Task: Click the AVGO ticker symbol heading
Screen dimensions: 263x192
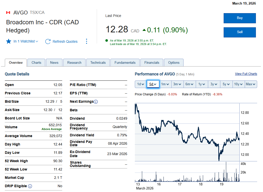Action: click(21, 13)
